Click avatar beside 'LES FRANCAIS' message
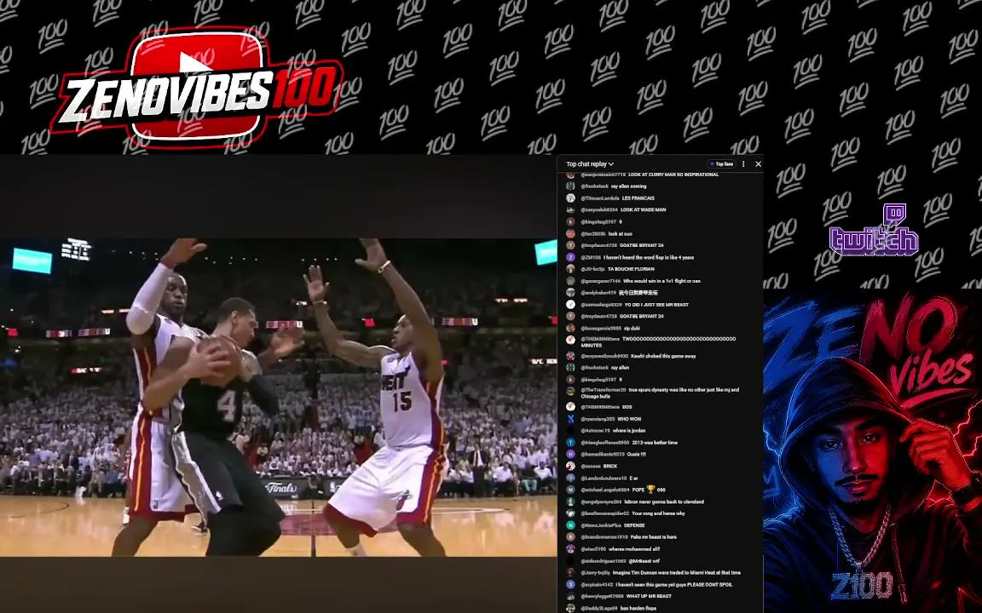Screen dimensions: 982x613 (570, 198)
